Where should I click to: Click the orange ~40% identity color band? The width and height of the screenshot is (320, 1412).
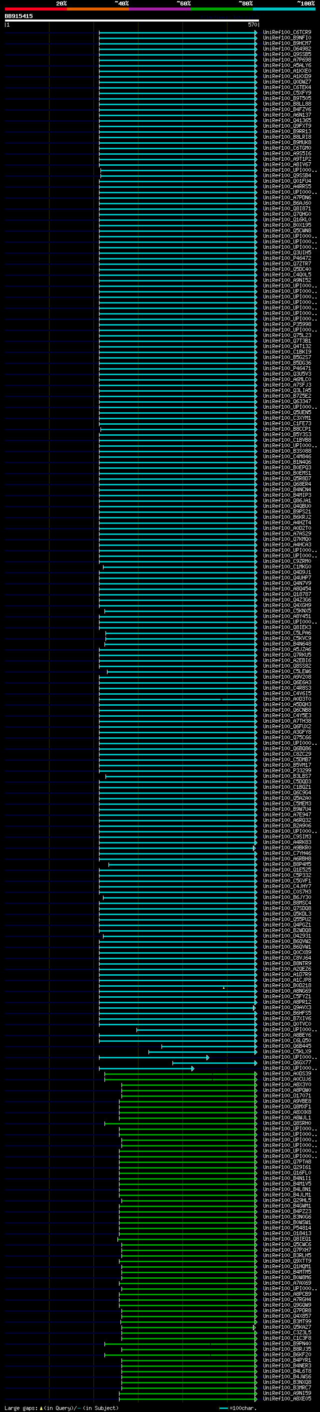[98, 9]
